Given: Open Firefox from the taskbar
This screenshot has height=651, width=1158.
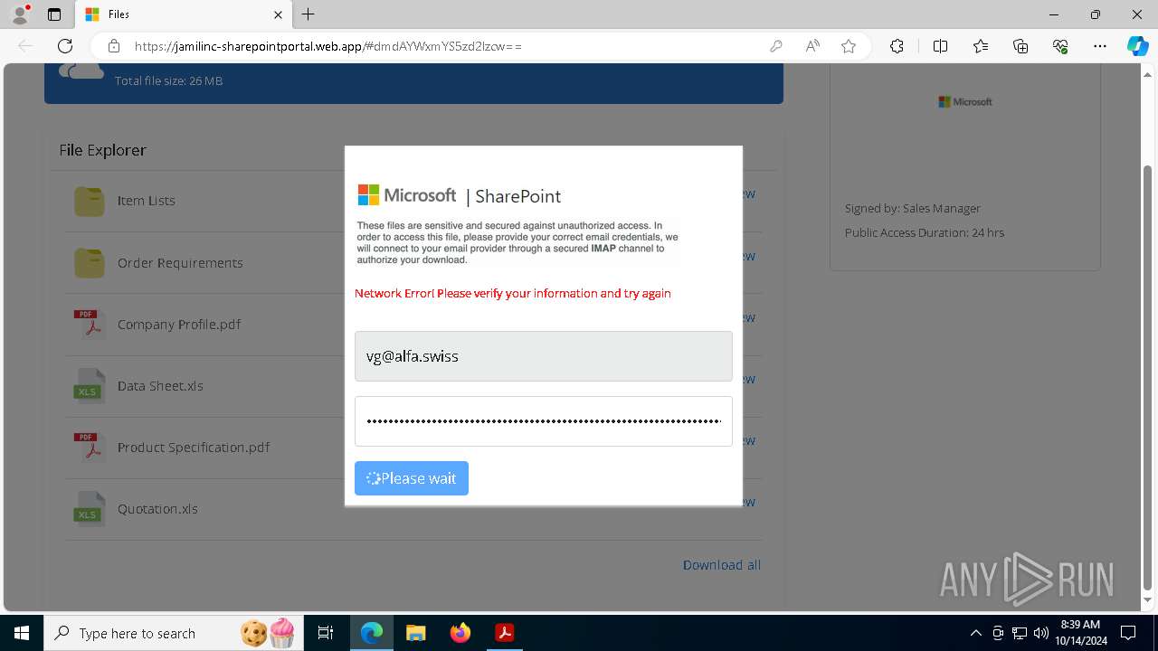Looking at the screenshot, I should pos(460,633).
